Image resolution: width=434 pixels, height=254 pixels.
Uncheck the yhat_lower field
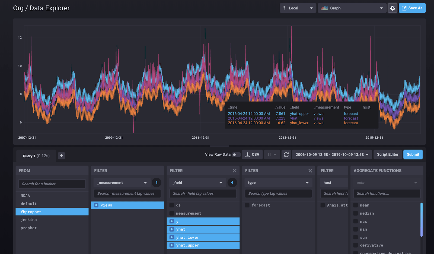tap(172, 237)
